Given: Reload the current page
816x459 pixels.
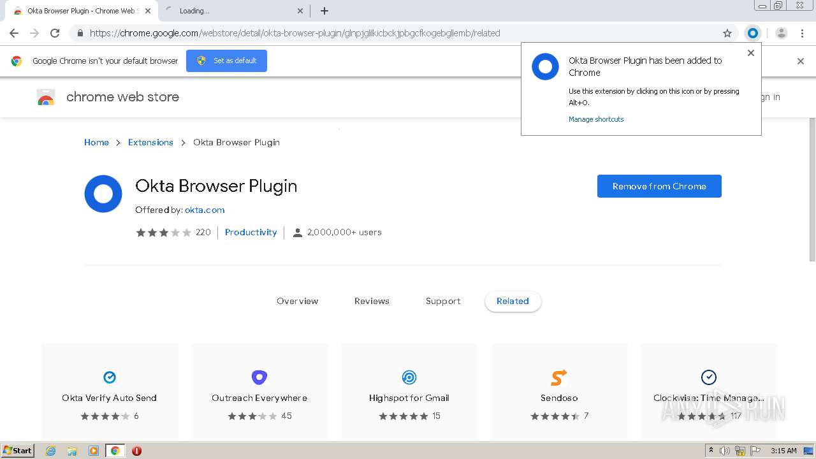Looking at the screenshot, I should (x=55, y=33).
